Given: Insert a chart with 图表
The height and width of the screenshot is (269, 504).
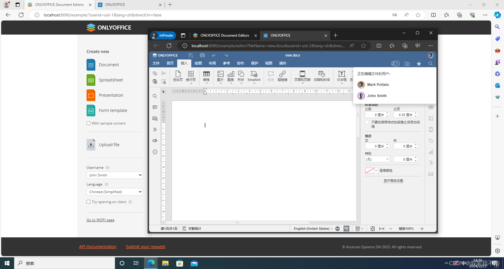Looking at the screenshot, I should 231,77.
